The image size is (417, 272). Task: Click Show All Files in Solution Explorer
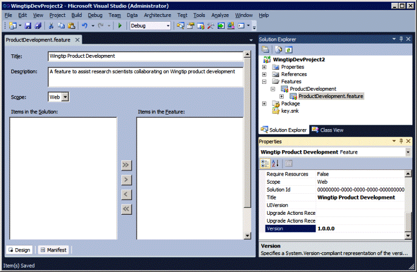(279, 49)
